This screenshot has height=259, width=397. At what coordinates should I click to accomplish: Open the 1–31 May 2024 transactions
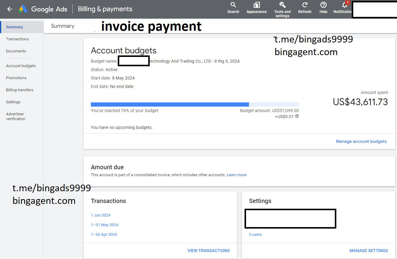[x=104, y=225]
